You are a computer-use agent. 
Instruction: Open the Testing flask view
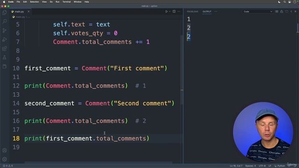pos(5,57)
